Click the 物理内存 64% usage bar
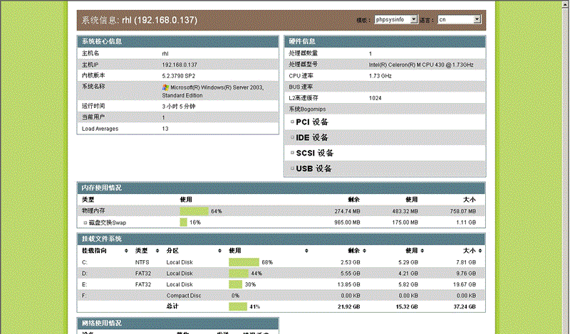The width and height of the screenshot is (570, 334). coord(194,211)
